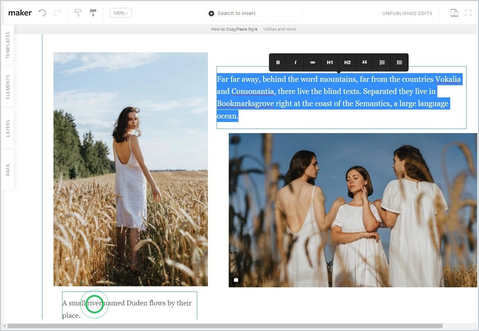
Task: Click the word 'Bookmarksgrove' in the paragraph
Action: tap(245, 104)
